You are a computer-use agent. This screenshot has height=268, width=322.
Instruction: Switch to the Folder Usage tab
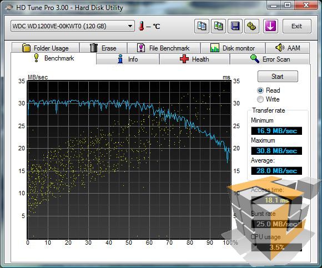click(x=46, y=48)
